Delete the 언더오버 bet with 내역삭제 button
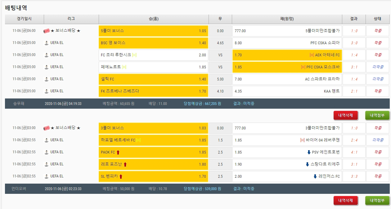 (x=346, y=200)
